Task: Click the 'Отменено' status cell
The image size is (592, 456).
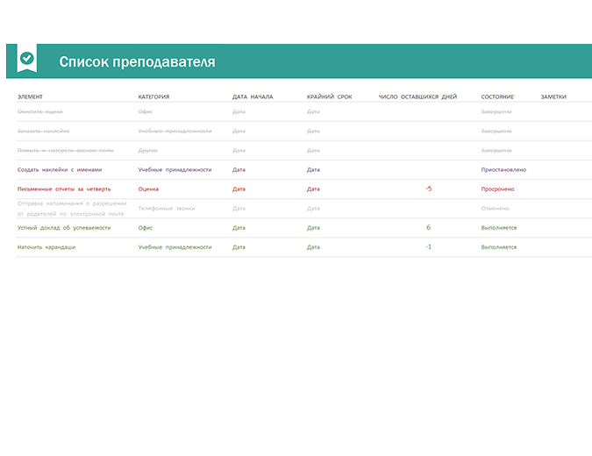Action: click(495, 209)
